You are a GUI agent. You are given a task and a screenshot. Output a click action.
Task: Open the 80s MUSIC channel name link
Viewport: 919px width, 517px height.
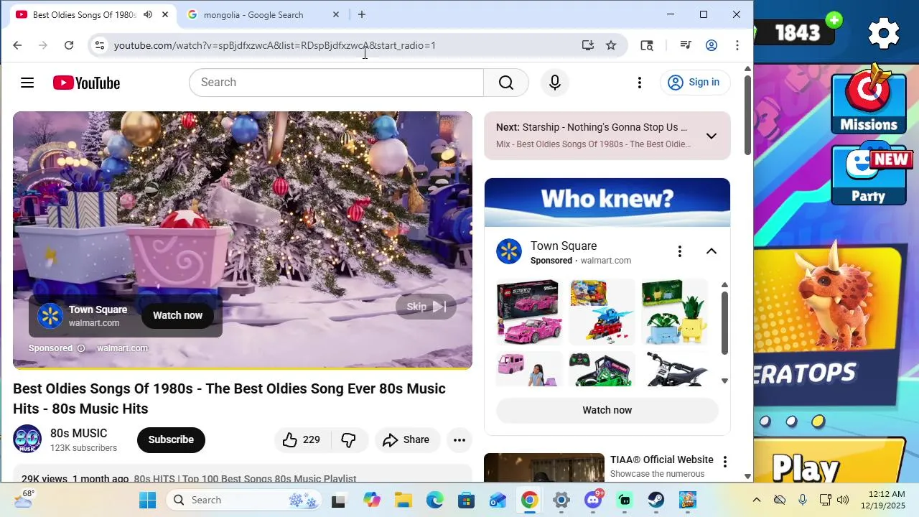[79, 434]
